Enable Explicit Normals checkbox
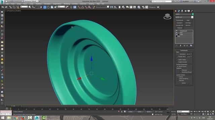215x120 pixels. 177,62
